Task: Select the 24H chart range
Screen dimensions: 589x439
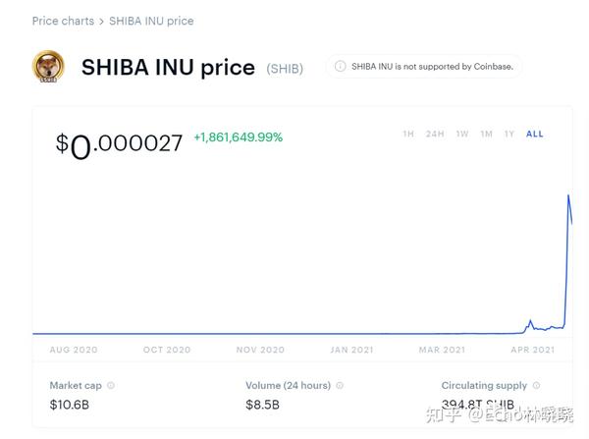Action: click(x=435, y=134)
